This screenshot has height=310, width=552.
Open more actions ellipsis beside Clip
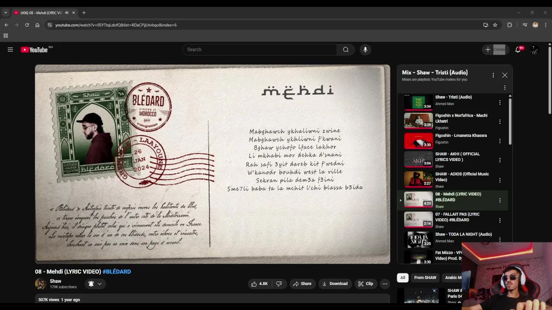tap(385, 284)
